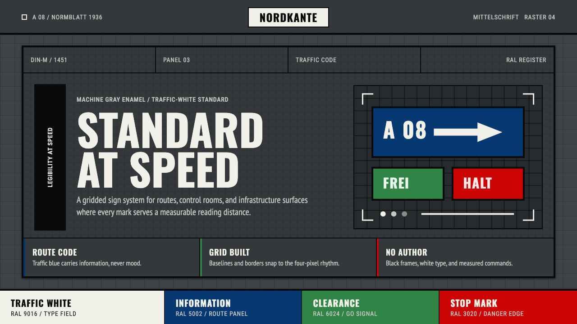
Task: Click 'Black frames, white type' text
Action: [449, 263]
